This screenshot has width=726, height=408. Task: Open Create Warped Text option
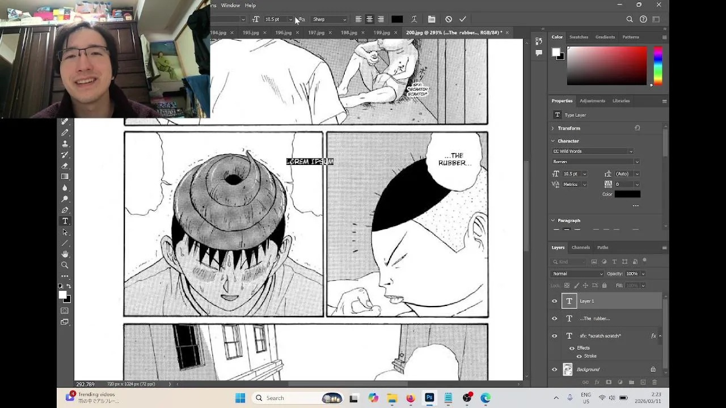tap(414, 19)
